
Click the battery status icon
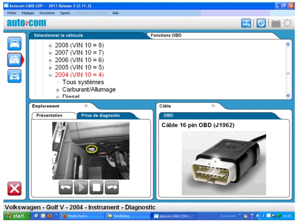point(276,24)
